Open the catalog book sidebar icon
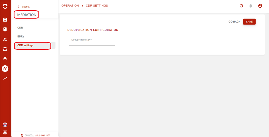Screen dimensions: 269x137 [x=5, y=30]
